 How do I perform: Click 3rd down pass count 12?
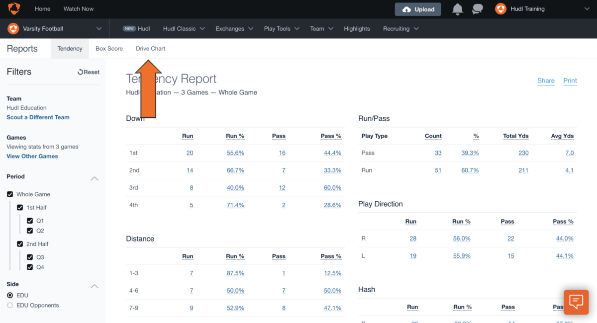pyautogui.click(x=282, y=188)
